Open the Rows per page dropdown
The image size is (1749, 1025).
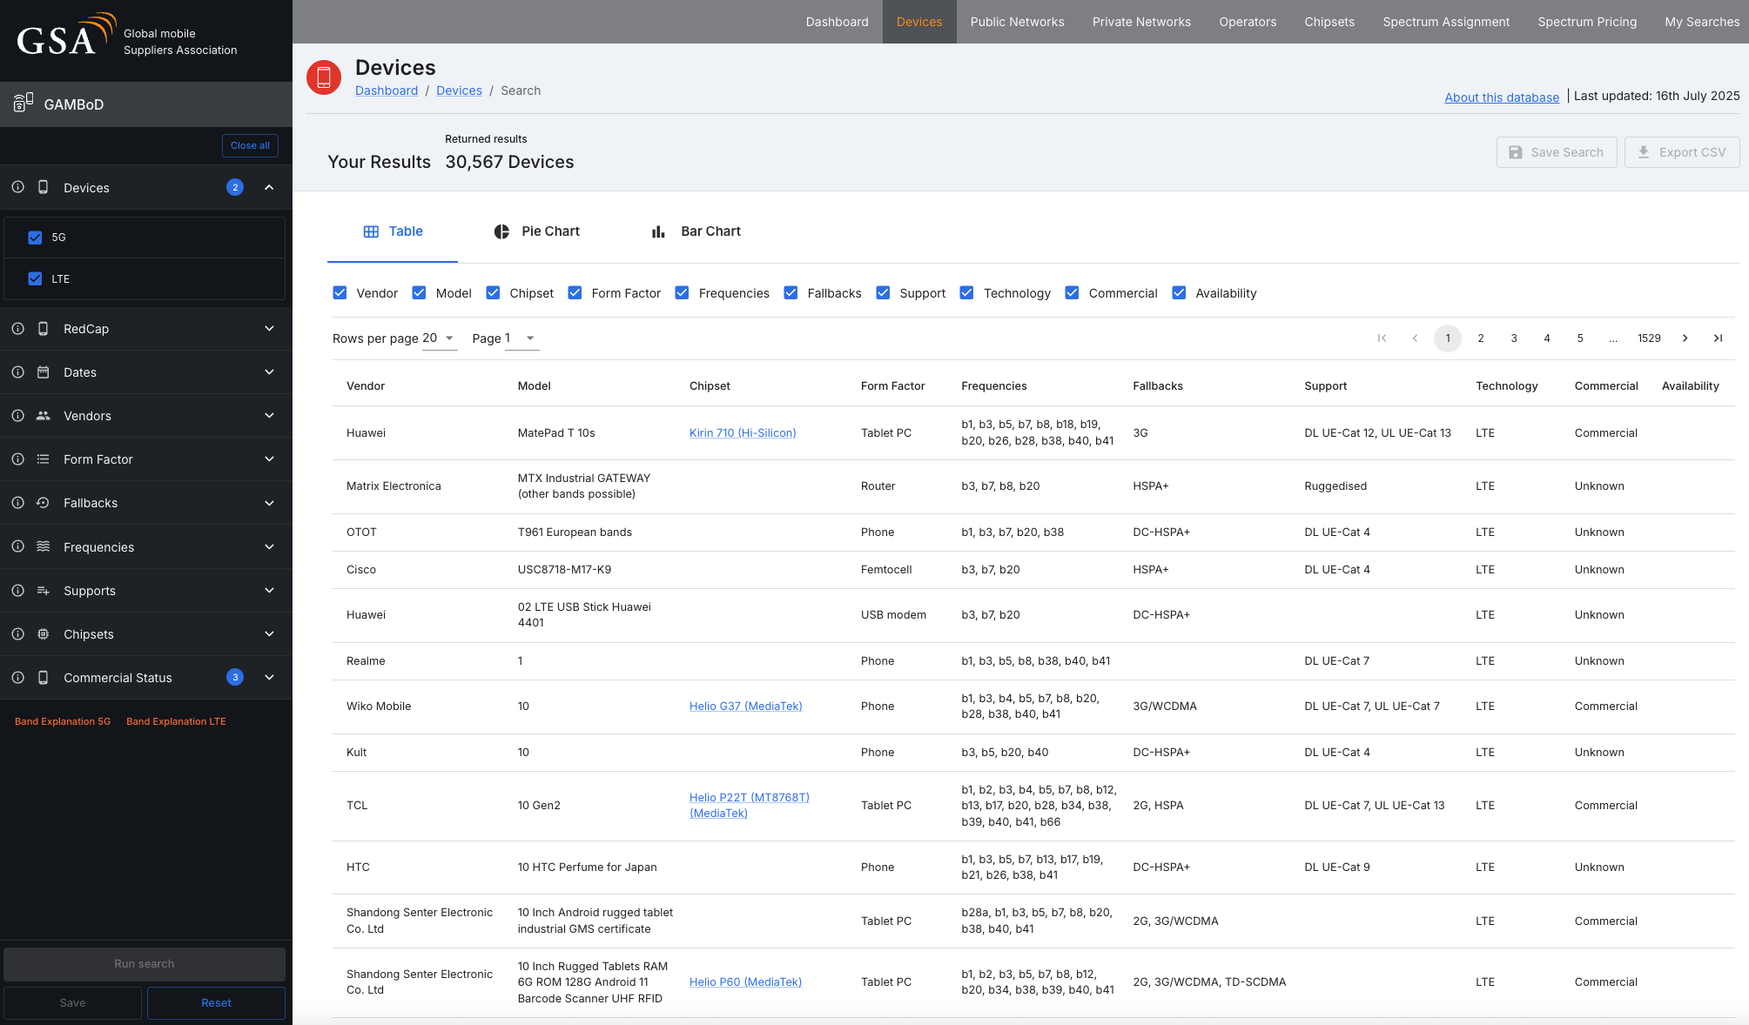(x=440, y=338)
